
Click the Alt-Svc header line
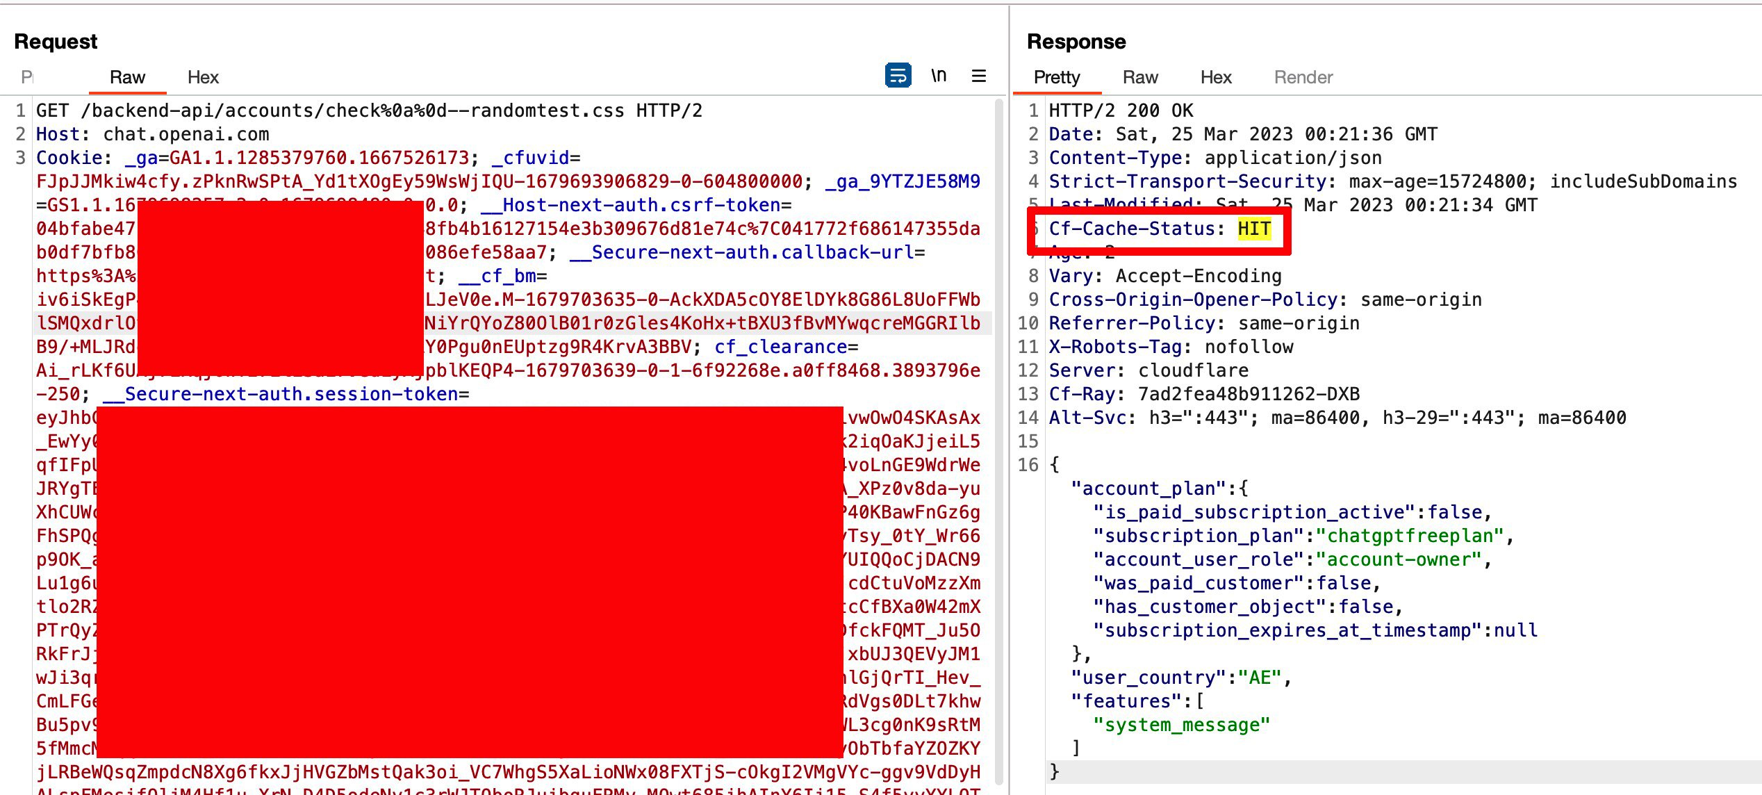point(1337,418)
